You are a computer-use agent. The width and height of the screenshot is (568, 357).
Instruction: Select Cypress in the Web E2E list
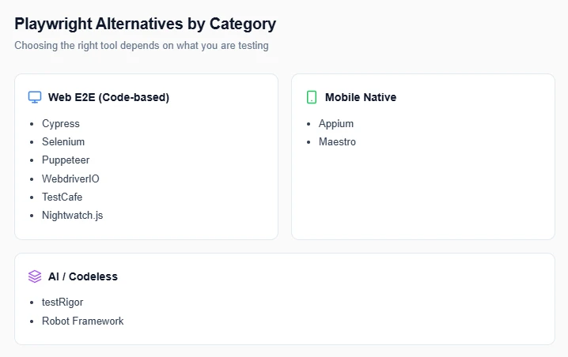[61, 124]
